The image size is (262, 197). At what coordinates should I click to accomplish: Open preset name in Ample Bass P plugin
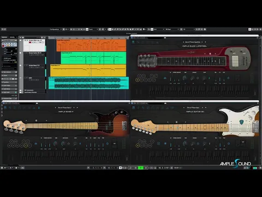point(64,108)
